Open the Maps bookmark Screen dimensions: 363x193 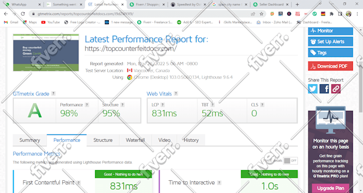click(x=30, y=22)
